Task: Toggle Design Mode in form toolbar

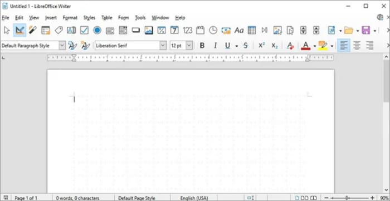Action: (x=19, y=30)
